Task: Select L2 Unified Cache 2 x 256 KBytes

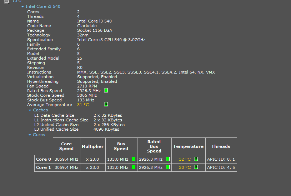Action: [109, 125]
